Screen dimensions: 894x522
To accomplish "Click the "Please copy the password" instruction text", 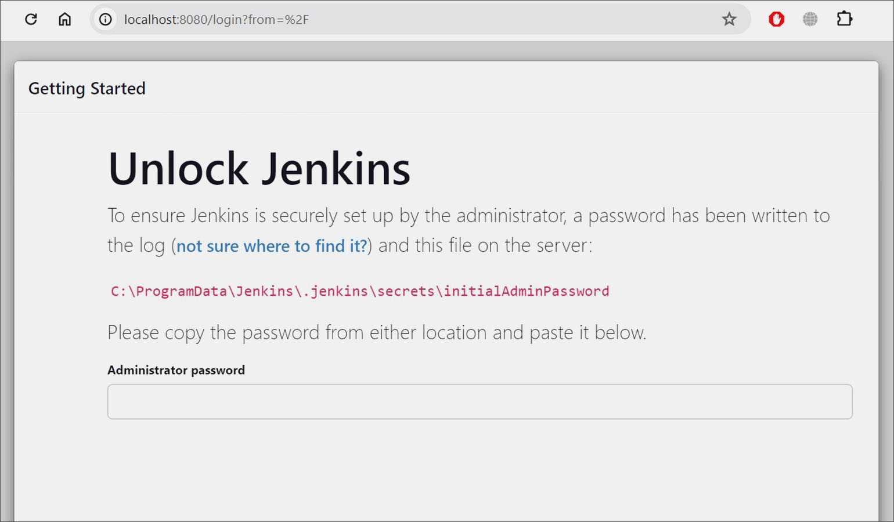I will pos(377,333).
